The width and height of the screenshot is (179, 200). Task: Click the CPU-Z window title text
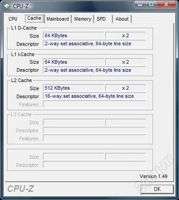[x=21, y=6]
